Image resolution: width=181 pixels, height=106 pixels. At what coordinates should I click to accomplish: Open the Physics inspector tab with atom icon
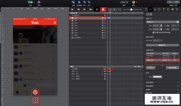point(173,9)
